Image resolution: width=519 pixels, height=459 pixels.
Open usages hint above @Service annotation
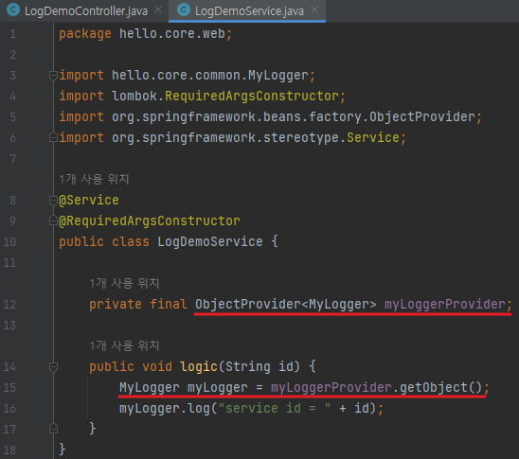click(94, 179)
